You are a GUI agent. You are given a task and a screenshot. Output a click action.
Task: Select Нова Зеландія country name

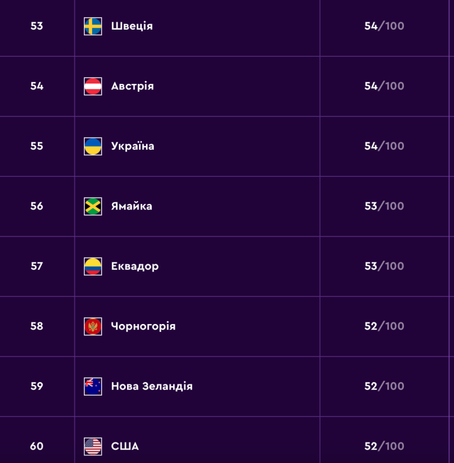click(x=152, y=386)
